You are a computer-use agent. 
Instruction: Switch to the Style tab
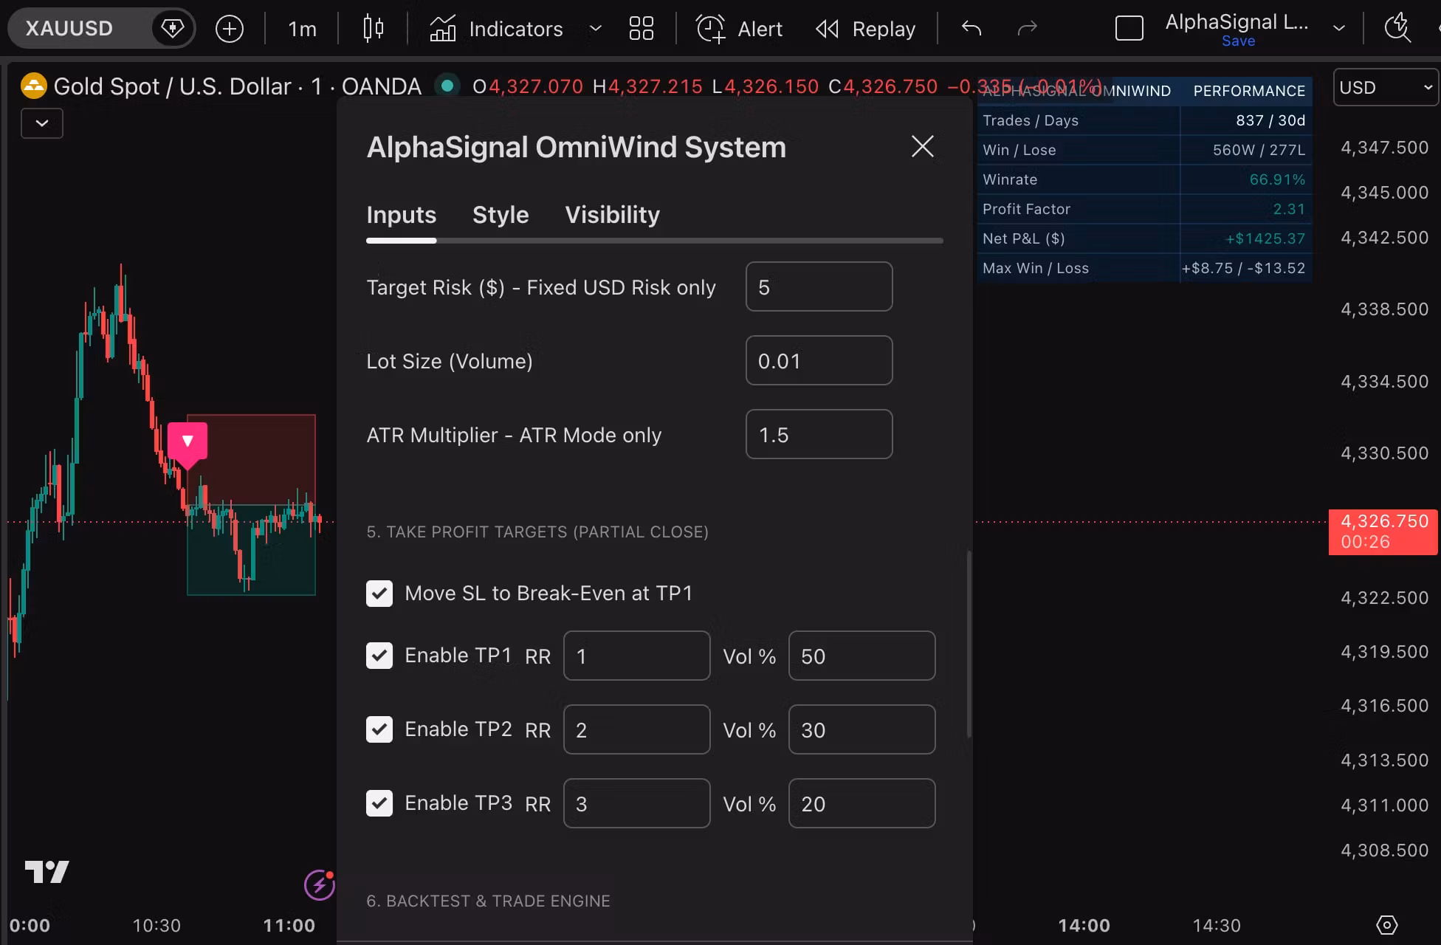click(x=501, y=215)
